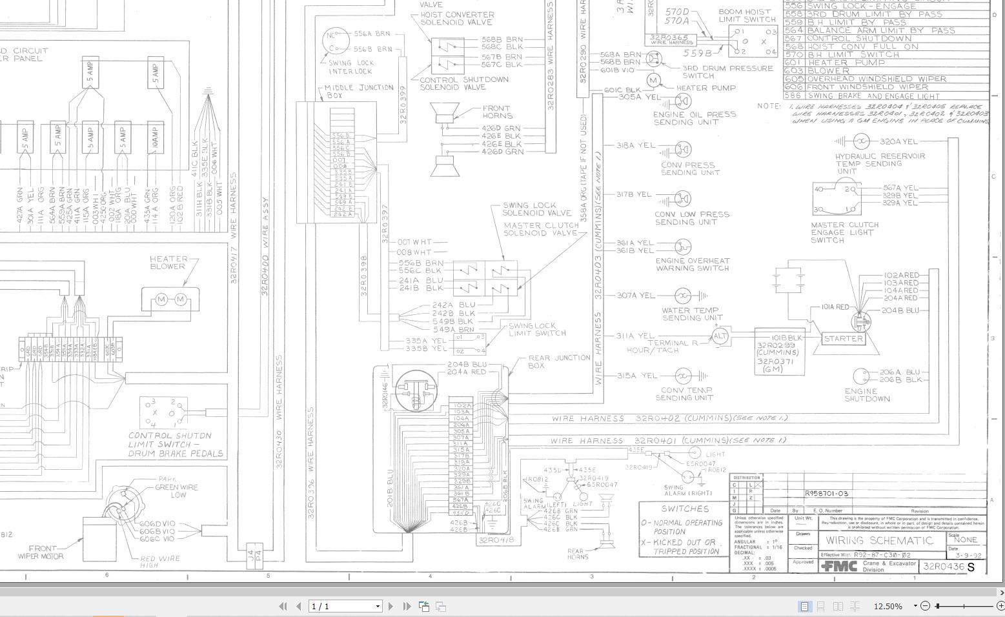Click the ENGINE OIL PRESS SENDING UNIT label
Viewport: 1005px width, 617px height.
695,118
